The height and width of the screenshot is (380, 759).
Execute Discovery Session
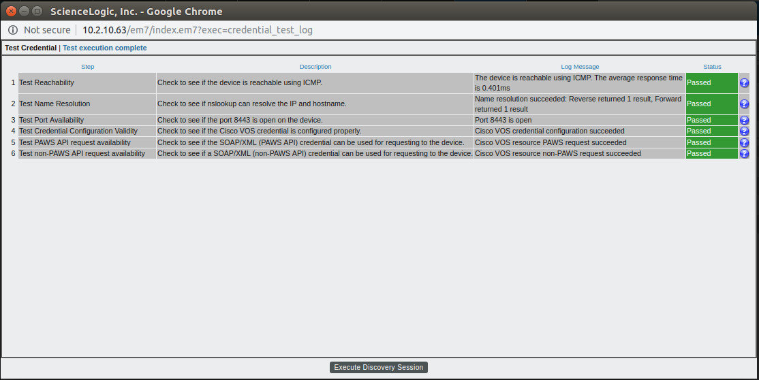[379, 368]
